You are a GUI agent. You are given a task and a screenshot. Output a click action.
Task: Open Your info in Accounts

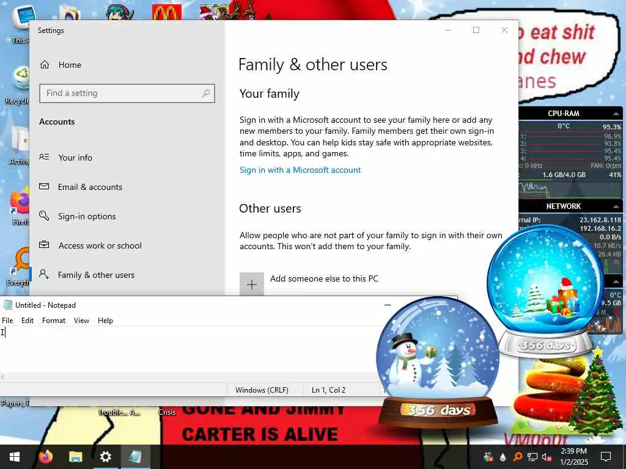(x=66, y=158)
